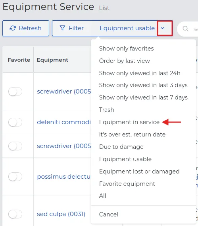
Task: Toggle favorite for deleniti commodi row
Action: [x=15, y=122]
